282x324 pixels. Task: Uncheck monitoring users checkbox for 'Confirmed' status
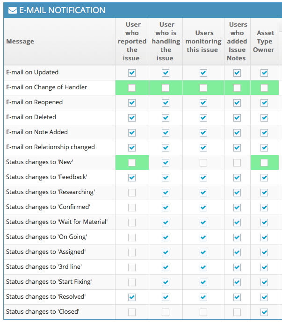pos(203,208)
